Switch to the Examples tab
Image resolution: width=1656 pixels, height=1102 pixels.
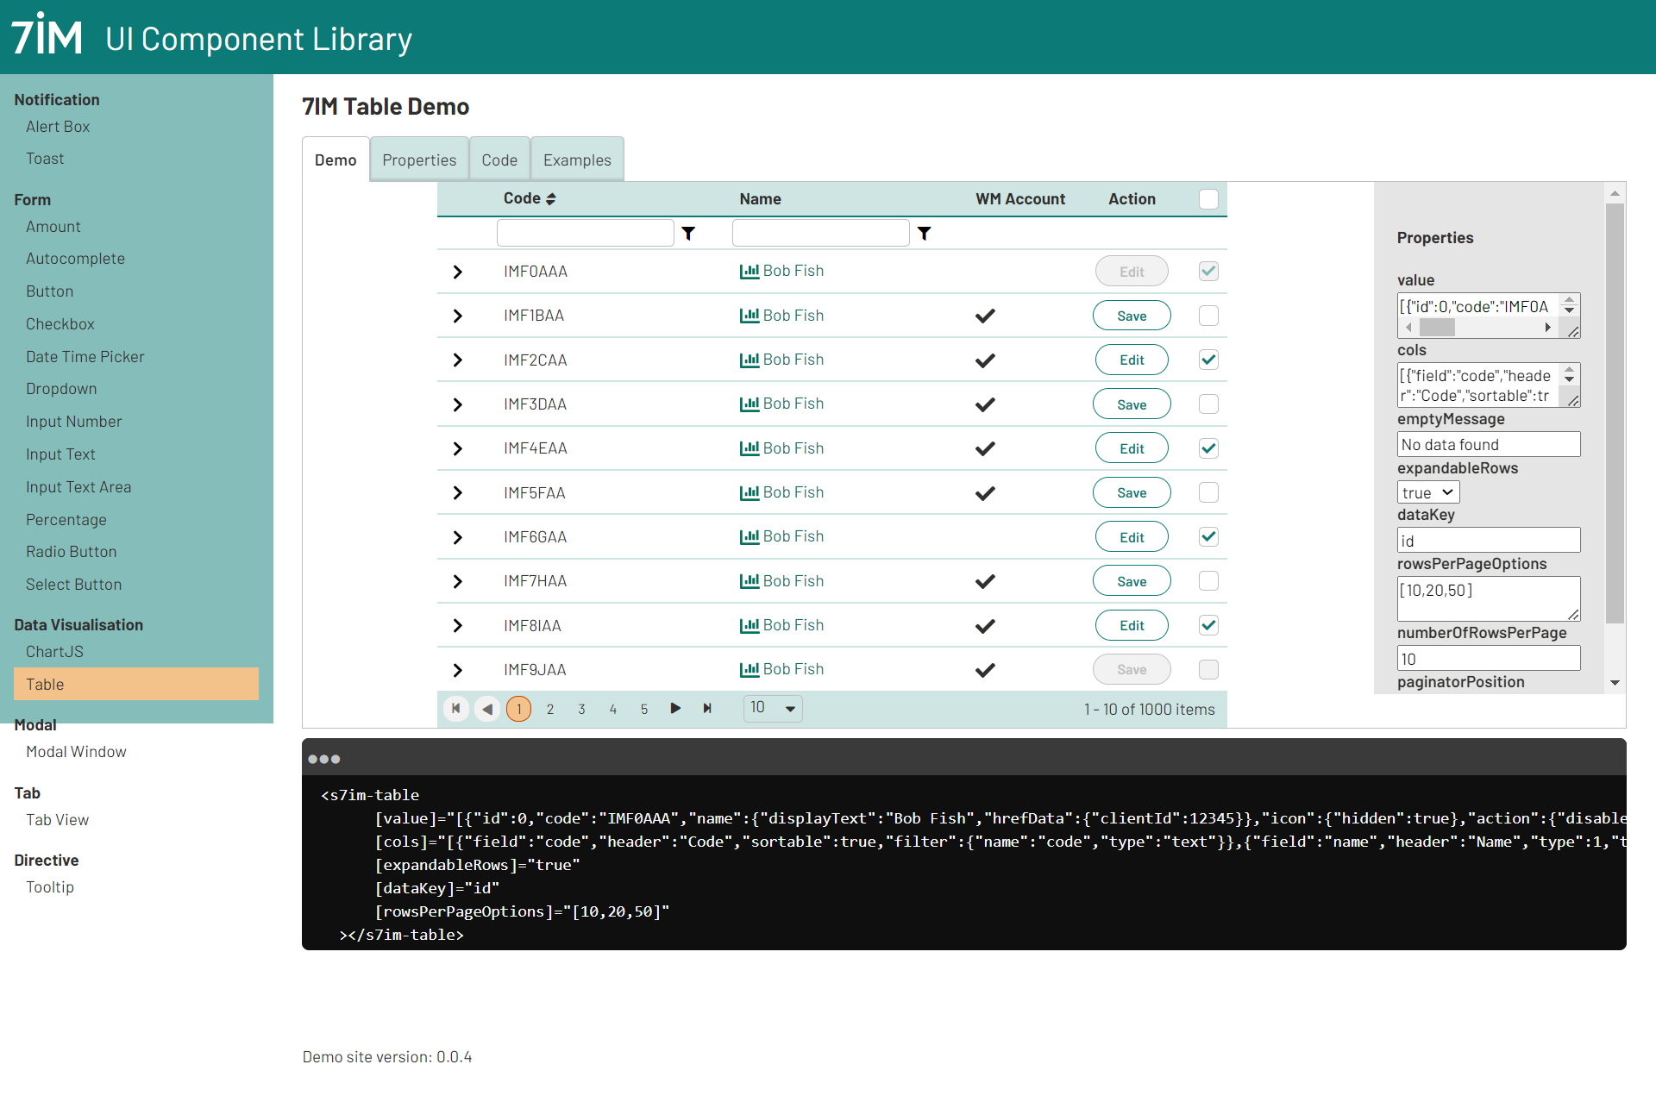[577, 160]
